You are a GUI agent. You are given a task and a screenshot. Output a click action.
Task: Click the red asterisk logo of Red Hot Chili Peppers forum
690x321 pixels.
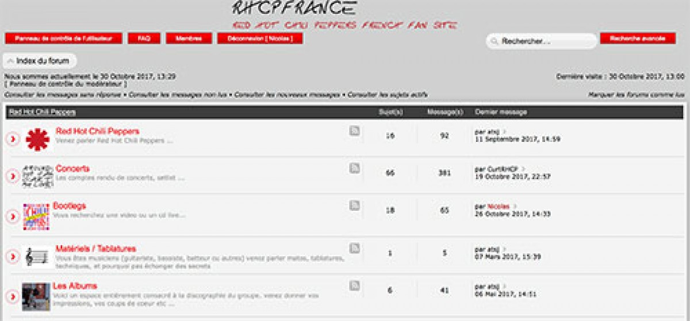coord(37,139)
